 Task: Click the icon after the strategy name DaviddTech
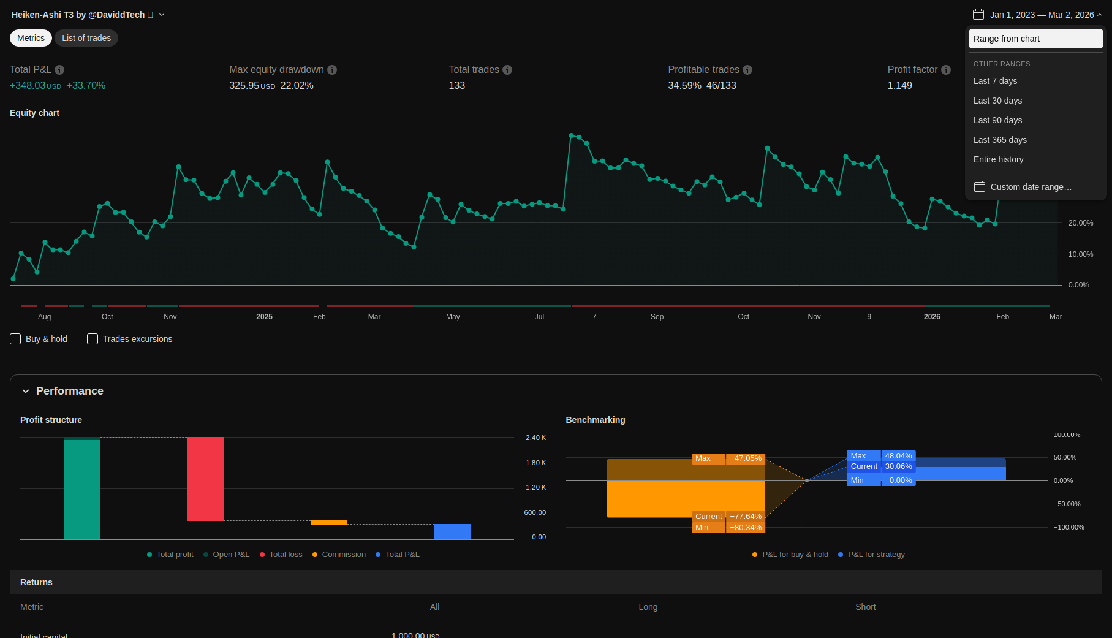pos(150,15)
